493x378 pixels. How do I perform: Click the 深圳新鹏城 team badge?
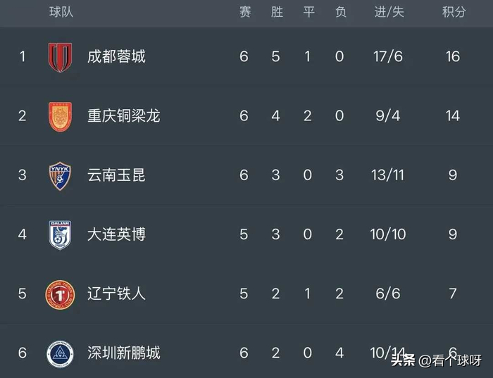(60, 353)
